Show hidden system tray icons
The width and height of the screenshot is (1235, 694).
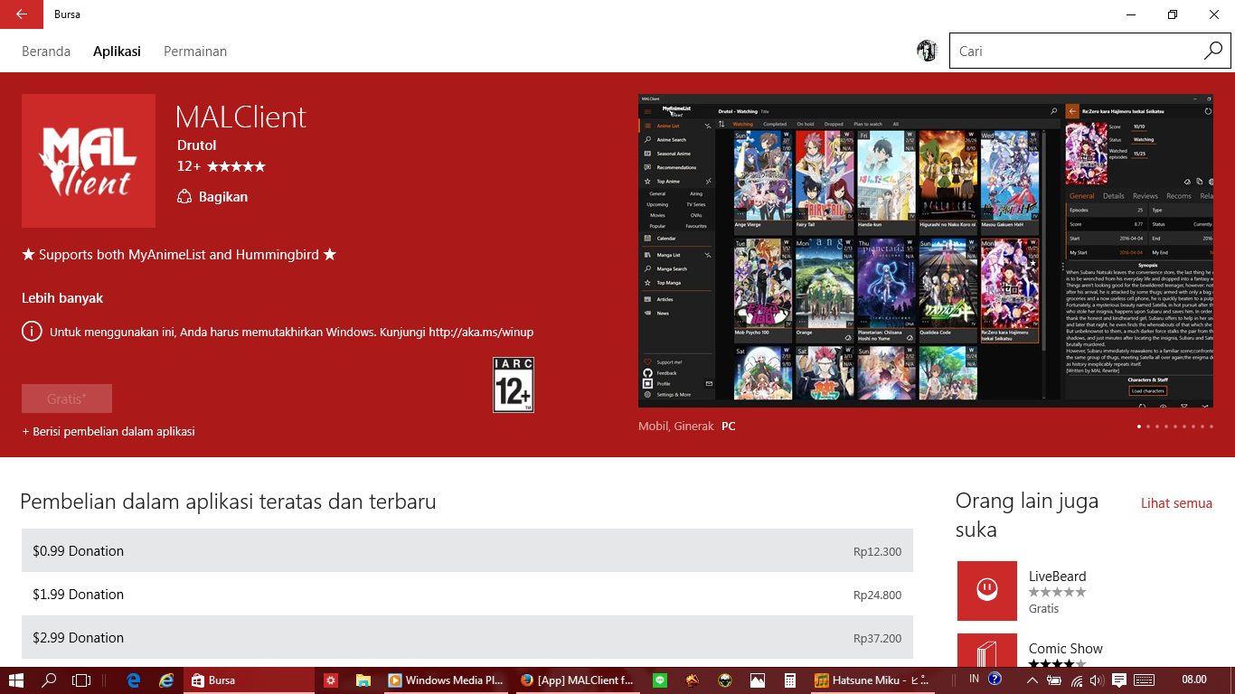coord(1032,680)
